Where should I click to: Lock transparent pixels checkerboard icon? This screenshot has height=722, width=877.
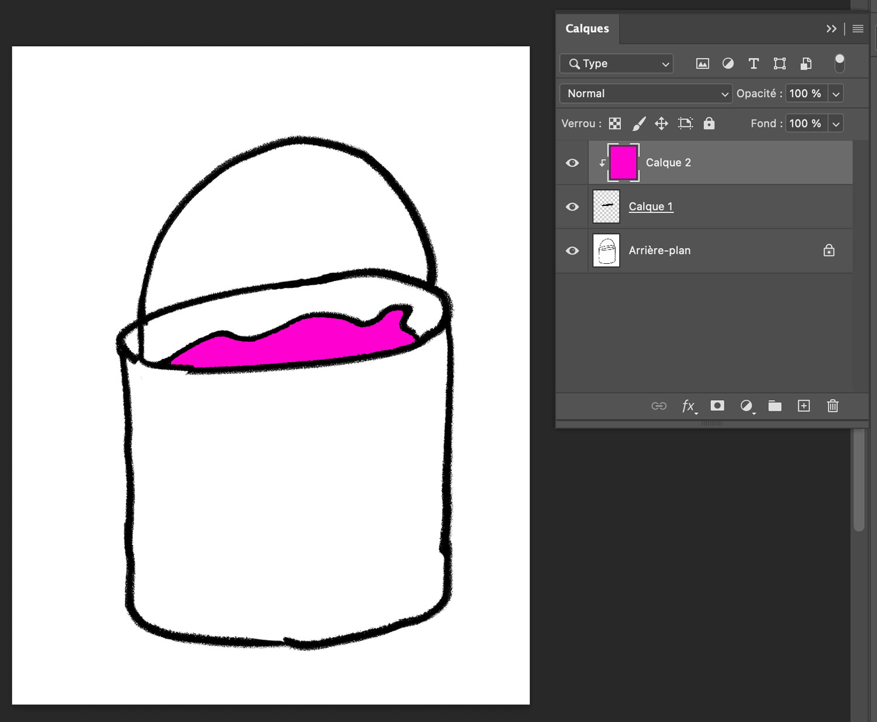click(614, 123)
